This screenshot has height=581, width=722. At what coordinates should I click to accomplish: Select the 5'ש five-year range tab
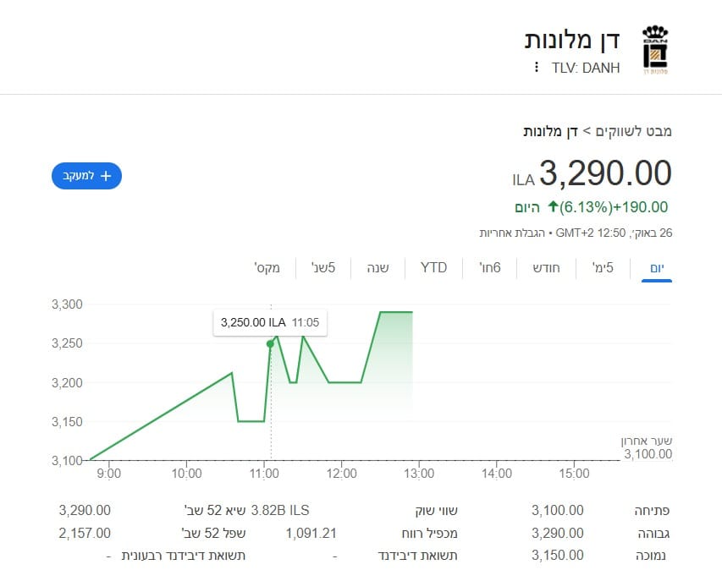pyautogui.click(x=322, y=267)
